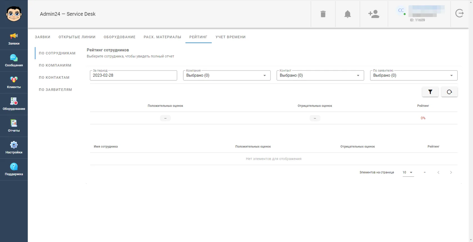Click the refresh button

(449, 92)
